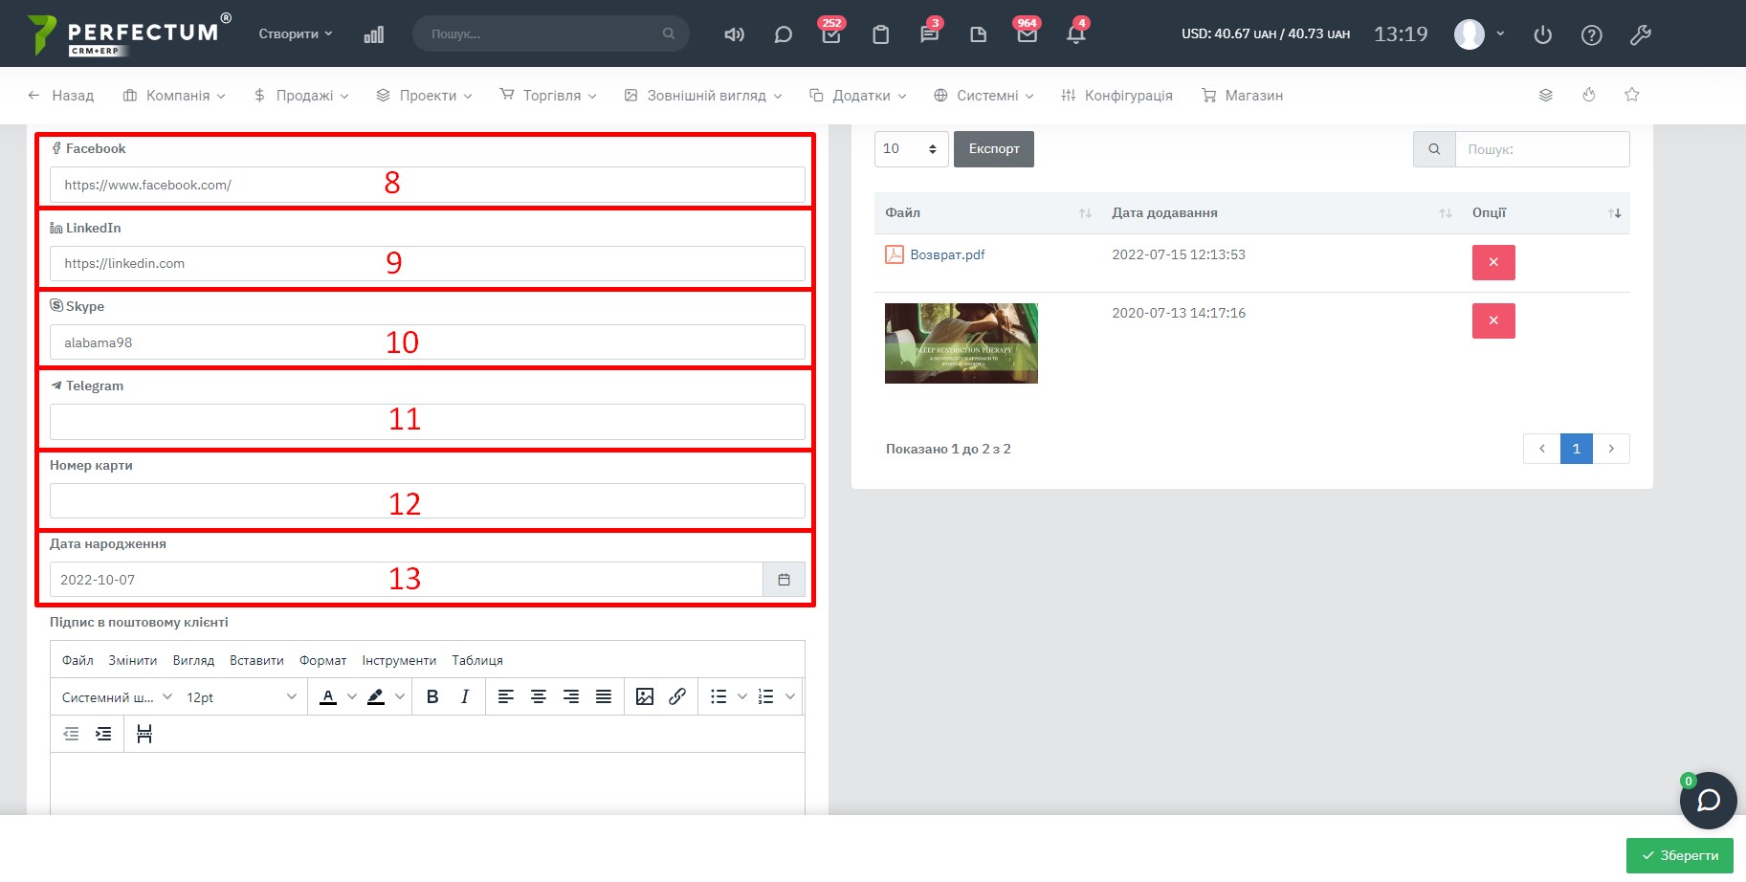Click the Експорт button
The image size is (1746, 882).
[993, 149]
